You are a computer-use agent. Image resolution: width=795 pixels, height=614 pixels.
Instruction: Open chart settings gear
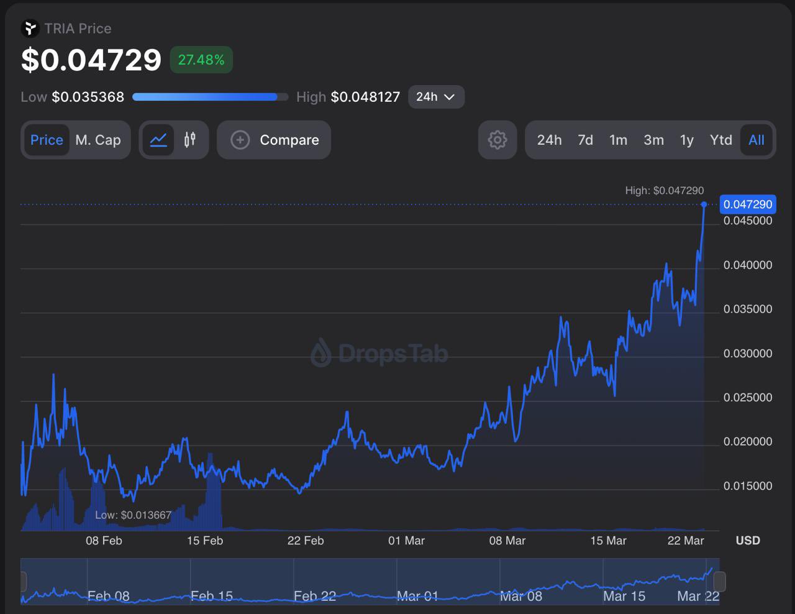[497, 140]
